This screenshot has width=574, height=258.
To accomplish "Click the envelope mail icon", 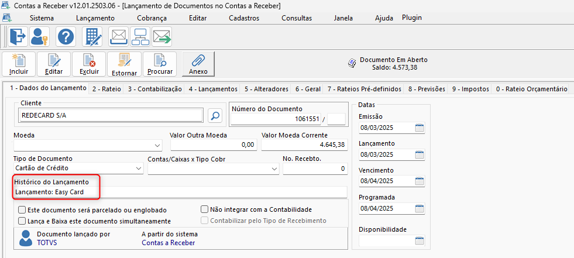I will (x=119, y=37).
